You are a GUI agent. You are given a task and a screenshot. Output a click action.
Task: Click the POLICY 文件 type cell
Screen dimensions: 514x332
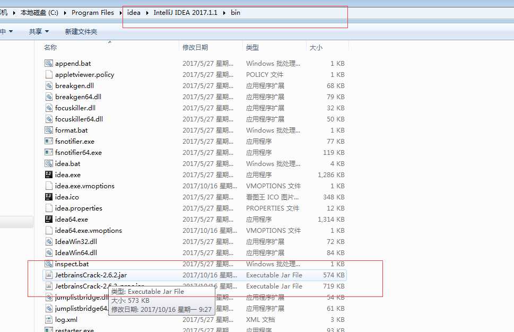[265, 74]
